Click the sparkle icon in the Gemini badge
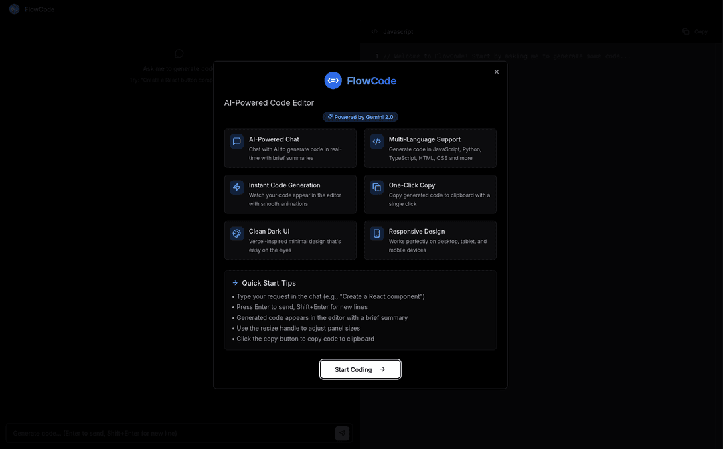Viewport: 723px width, 449px height. pyautogui.click(x=330, y=117)
